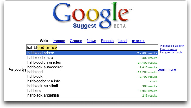
Task: Go to Froogle search
Action: pyautogui.click(x=107, y=41)
